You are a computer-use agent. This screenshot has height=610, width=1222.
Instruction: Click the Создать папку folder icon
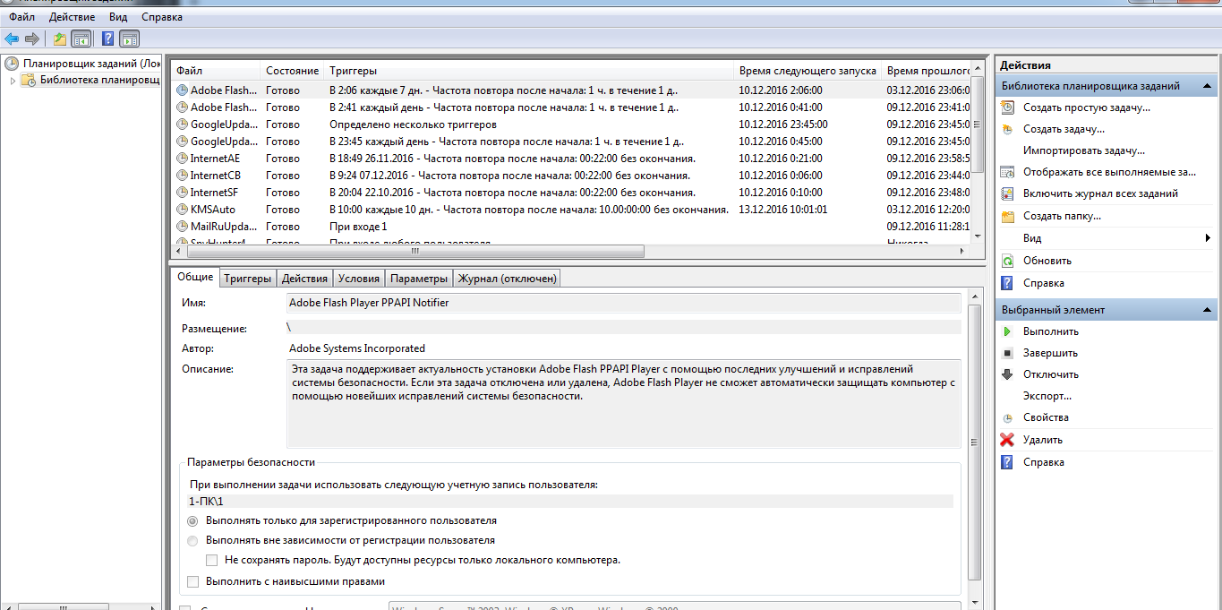1007,216
